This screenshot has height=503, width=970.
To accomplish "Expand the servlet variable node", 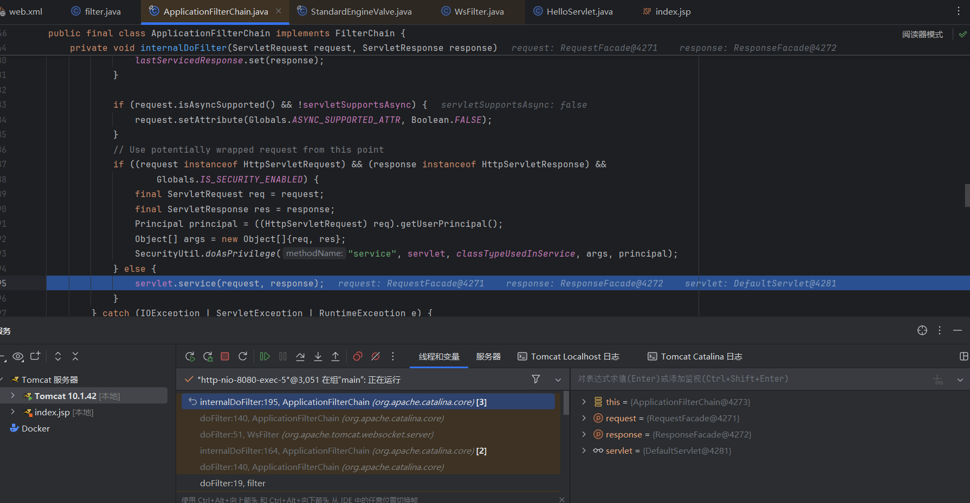I will point(584,450).
